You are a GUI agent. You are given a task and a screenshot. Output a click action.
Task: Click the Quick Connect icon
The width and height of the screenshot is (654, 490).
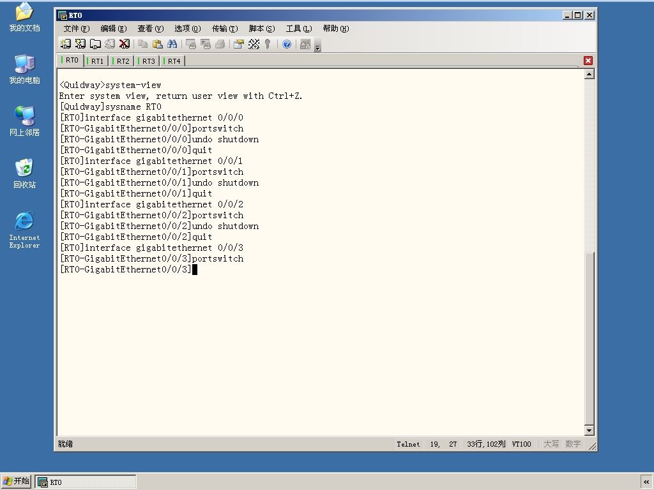click(x=80, y=44)
